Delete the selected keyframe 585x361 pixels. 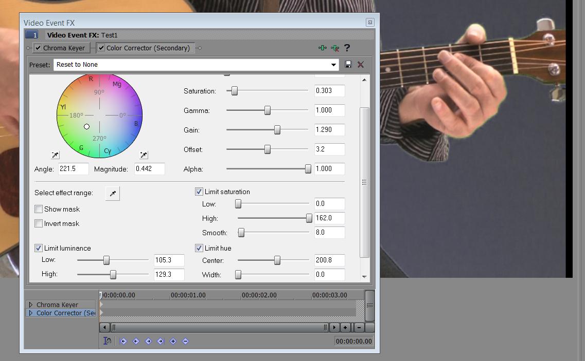coord(185,341)
